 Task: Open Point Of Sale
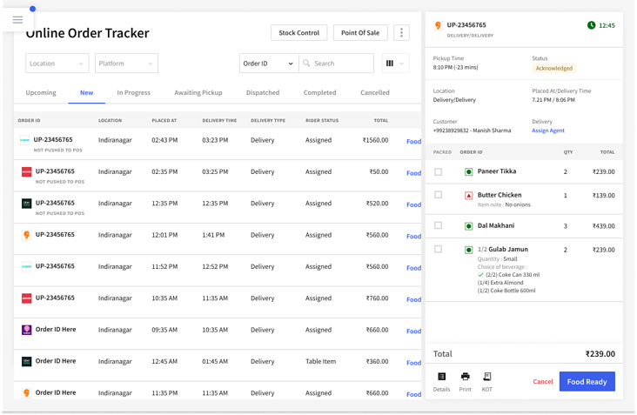point(360,33)
